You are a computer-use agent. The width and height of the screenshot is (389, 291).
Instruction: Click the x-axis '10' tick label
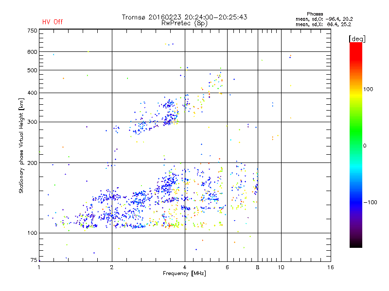pos(281,267)
